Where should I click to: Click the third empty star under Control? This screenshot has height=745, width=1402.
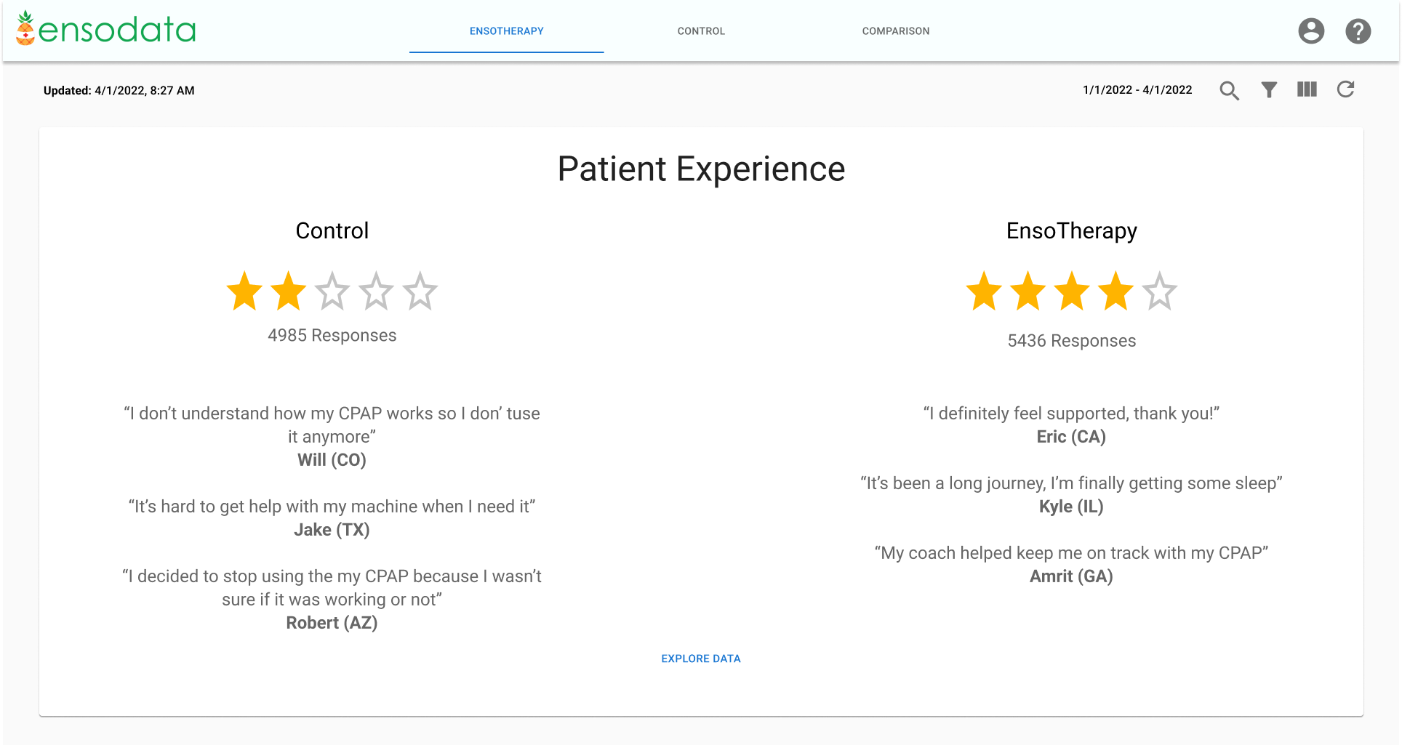coord(332,291)
